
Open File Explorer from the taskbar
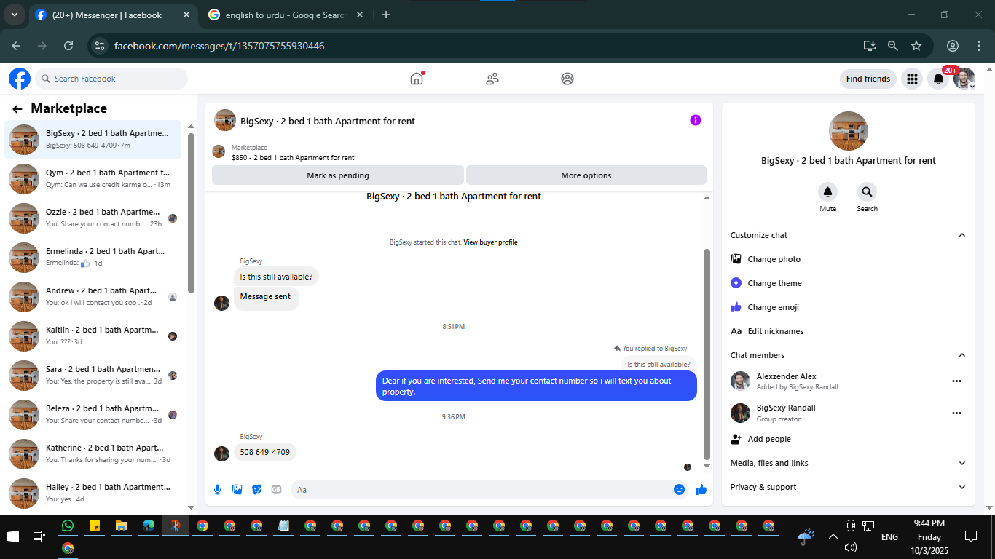122,526
